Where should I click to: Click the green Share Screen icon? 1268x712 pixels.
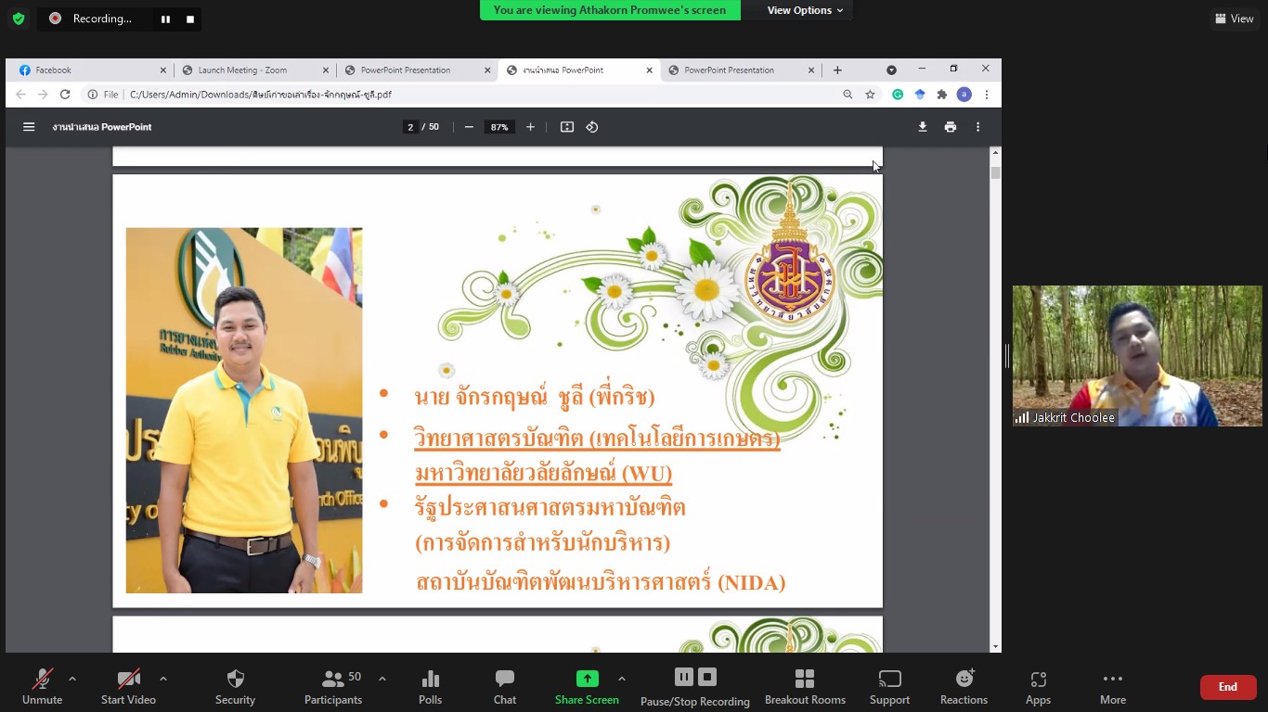[587, 679]
